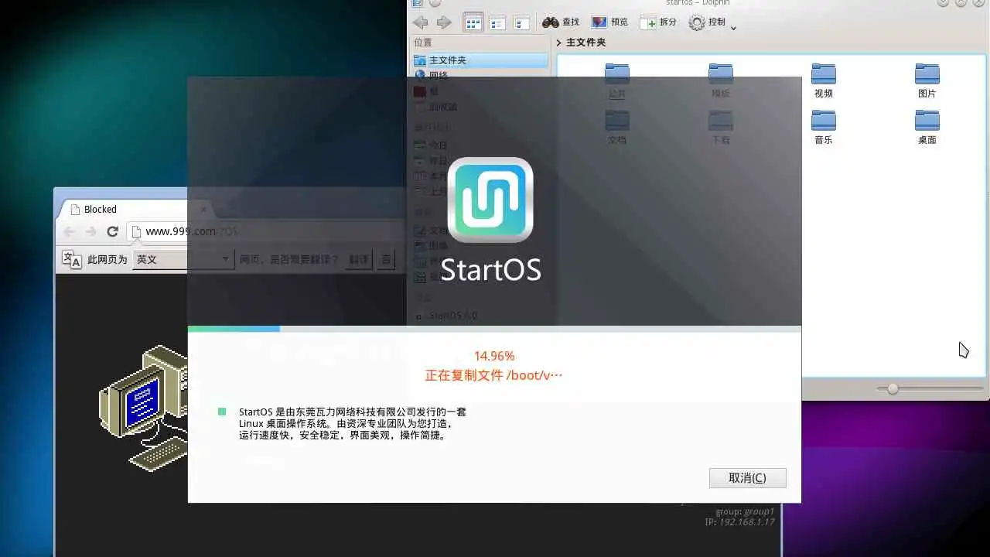The height and width of the screenshot is (557, 990).
Task: Open the 视频 folder
Action: pos(824,81)
